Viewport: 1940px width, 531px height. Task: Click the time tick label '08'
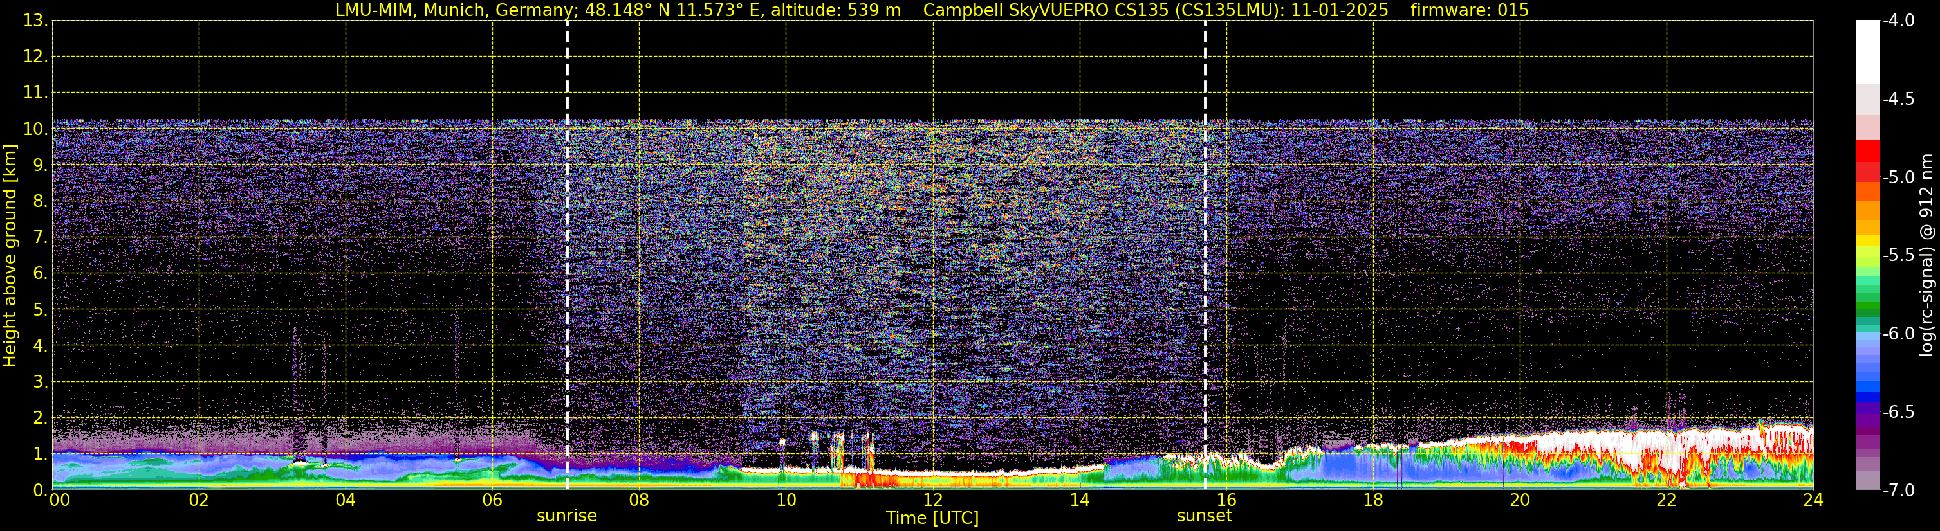[640, 500]
